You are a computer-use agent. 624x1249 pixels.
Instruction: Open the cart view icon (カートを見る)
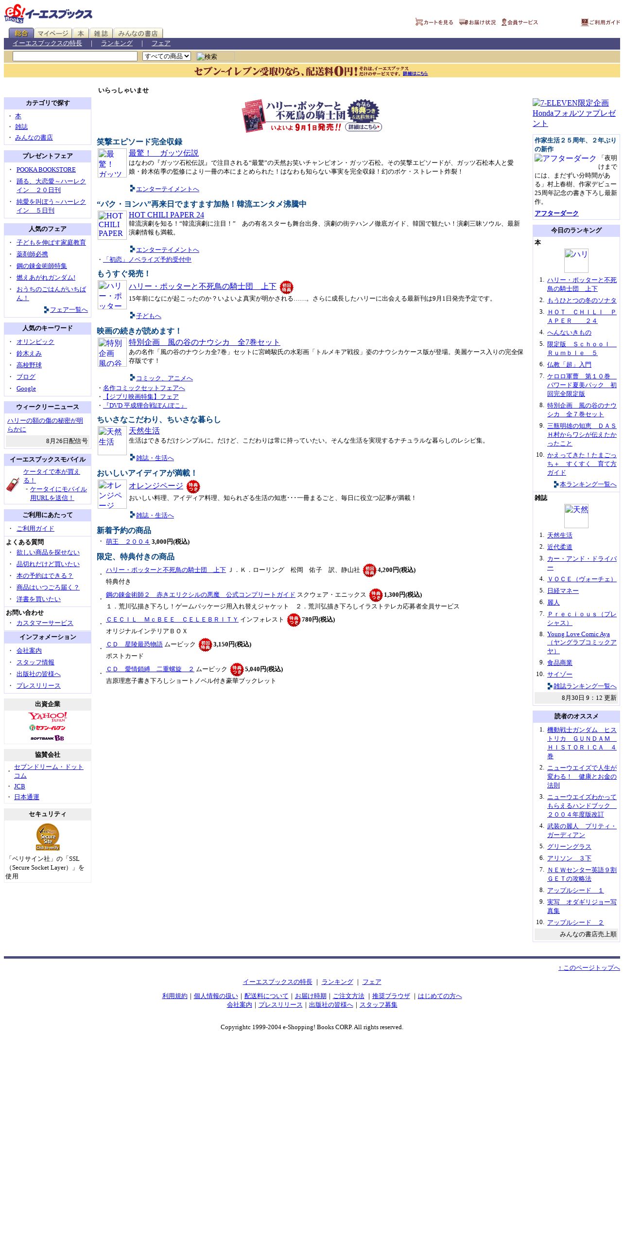[x=434, y=22]
